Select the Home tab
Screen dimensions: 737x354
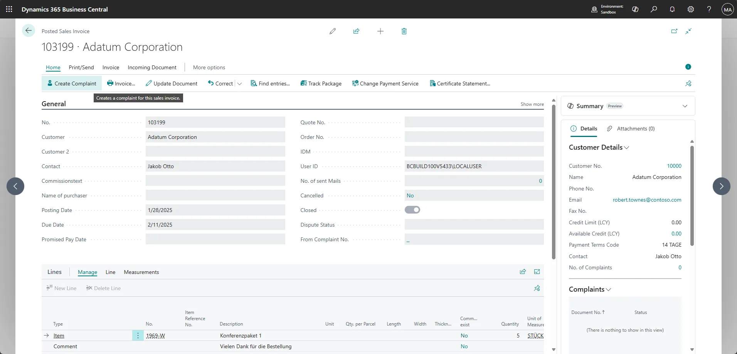(x=53, y=67)
